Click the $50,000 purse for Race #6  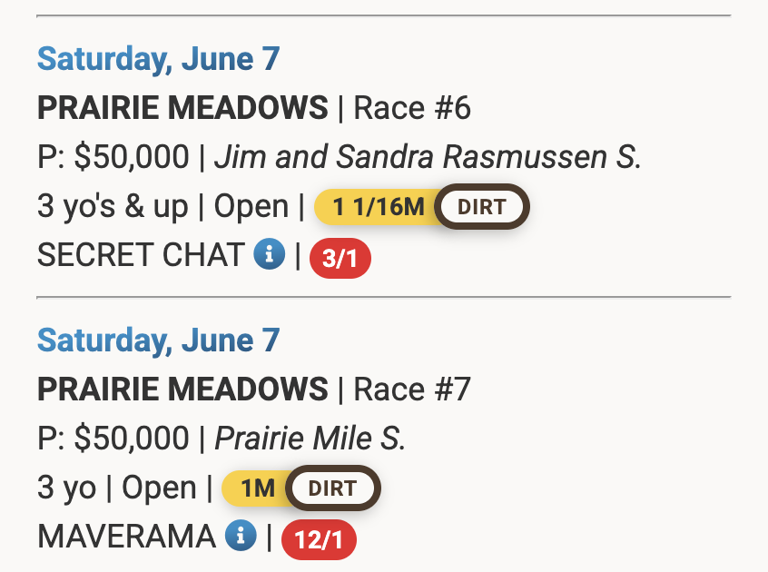(x=132, y=158)
